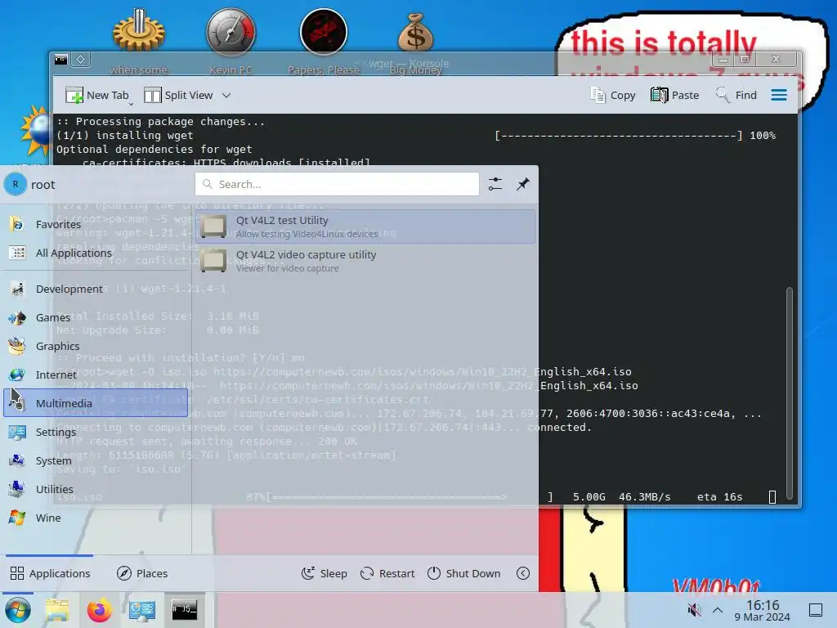
Task: Open the Utilities category
Action: [96, 489]
